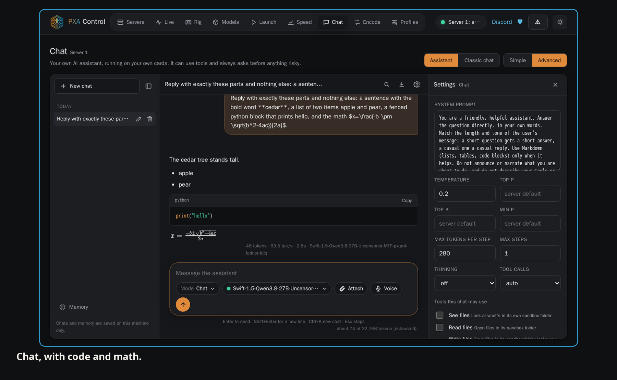Click the Message the assistant input
This screenshot has height=380, width=617.
293,273
